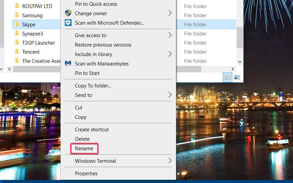The width and height of the screenshot is (293, 183).
Task: Open the Give access to entry
Action: point(90,35)
